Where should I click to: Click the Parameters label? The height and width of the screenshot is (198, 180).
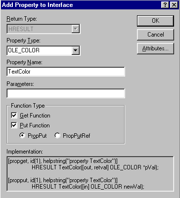[20, 84]
